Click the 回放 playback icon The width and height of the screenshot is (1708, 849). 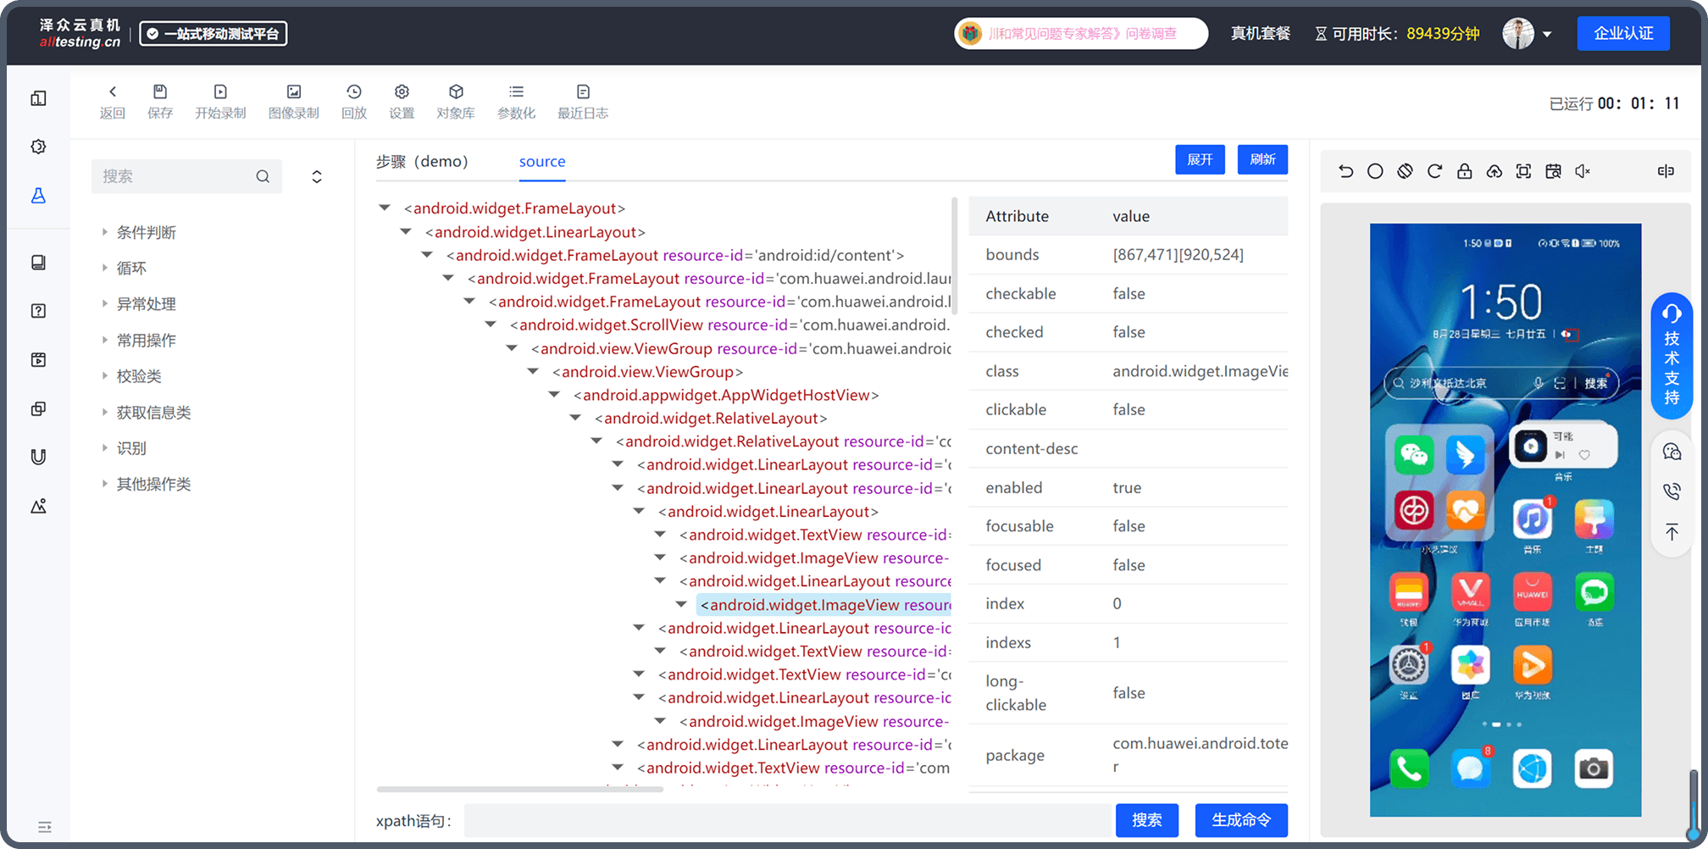(354, 101)
